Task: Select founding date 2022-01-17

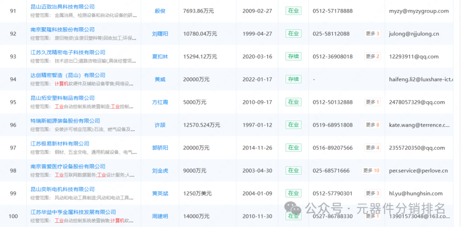Action: click(257, 80)
